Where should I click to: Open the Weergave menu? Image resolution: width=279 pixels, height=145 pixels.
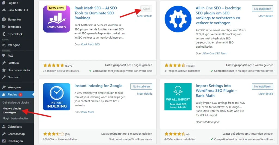tap(14, 87)
